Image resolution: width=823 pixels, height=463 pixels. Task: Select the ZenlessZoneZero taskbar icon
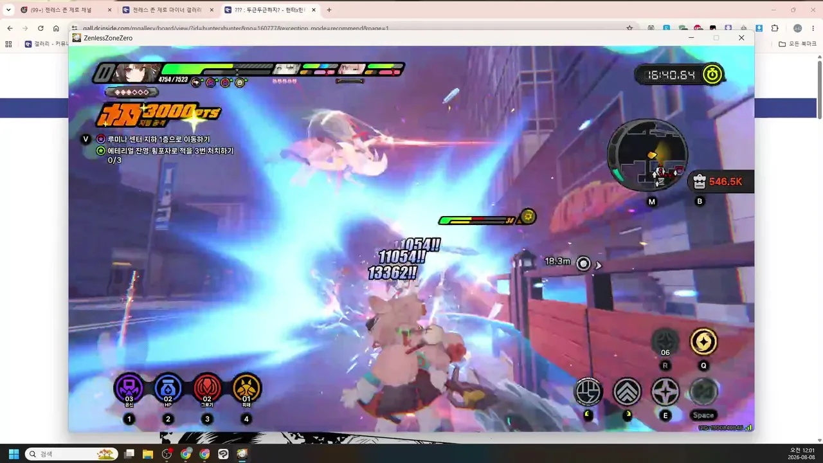tap(242, 454)
